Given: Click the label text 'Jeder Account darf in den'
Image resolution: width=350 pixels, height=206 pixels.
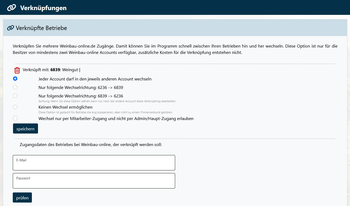Looking at the screenshot, I should click(95, 79).
